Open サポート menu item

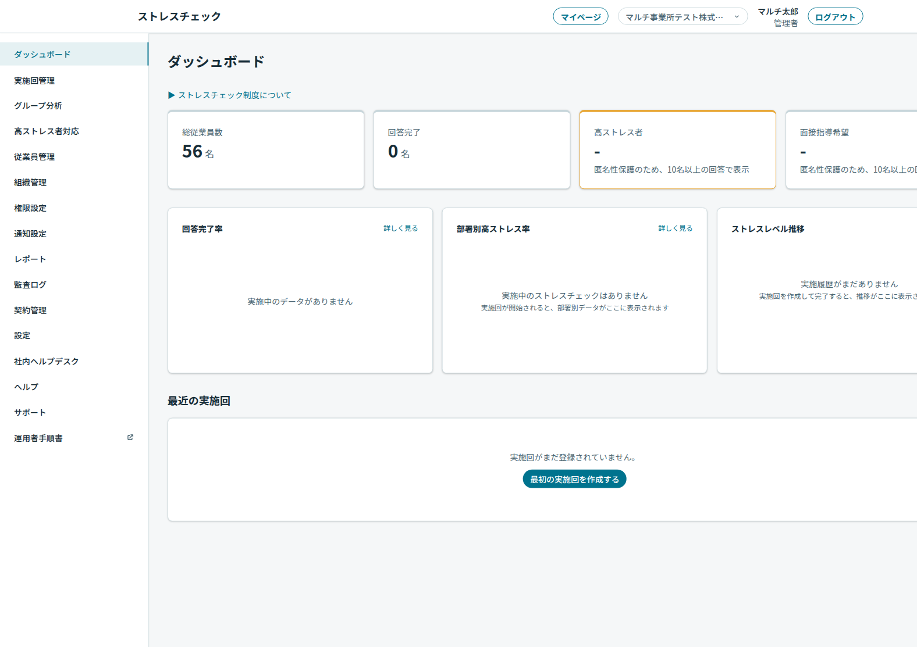(x=74, y=413)
